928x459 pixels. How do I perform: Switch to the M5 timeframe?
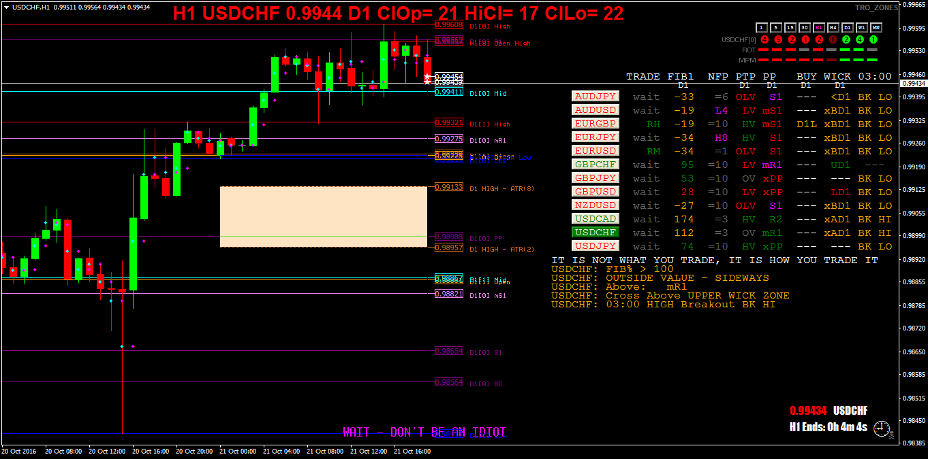click(775, 28)
